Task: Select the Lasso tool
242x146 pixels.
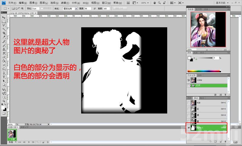Action: [4, 25]
